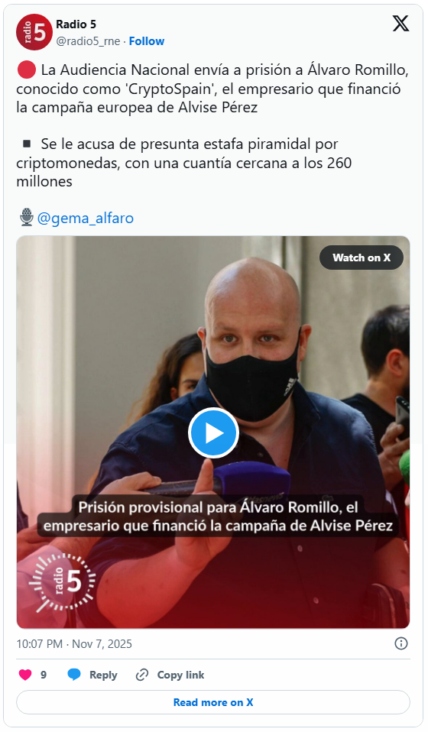The image size is (428, 732).
Task: Click the video caption about Álvaro Romillo
Action: pos(218,517)
